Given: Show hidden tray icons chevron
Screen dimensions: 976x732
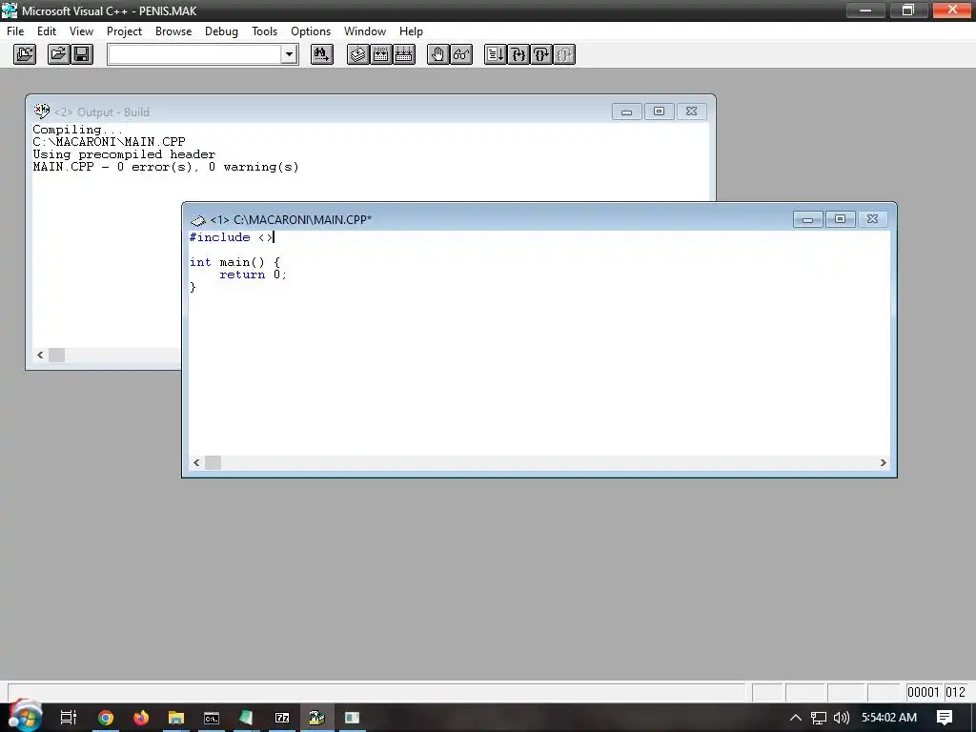Looking at the screenshot, I should tap(795, 718).
